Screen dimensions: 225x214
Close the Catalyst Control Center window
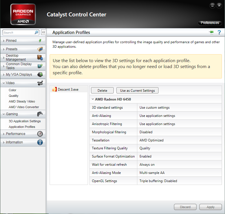219,6
